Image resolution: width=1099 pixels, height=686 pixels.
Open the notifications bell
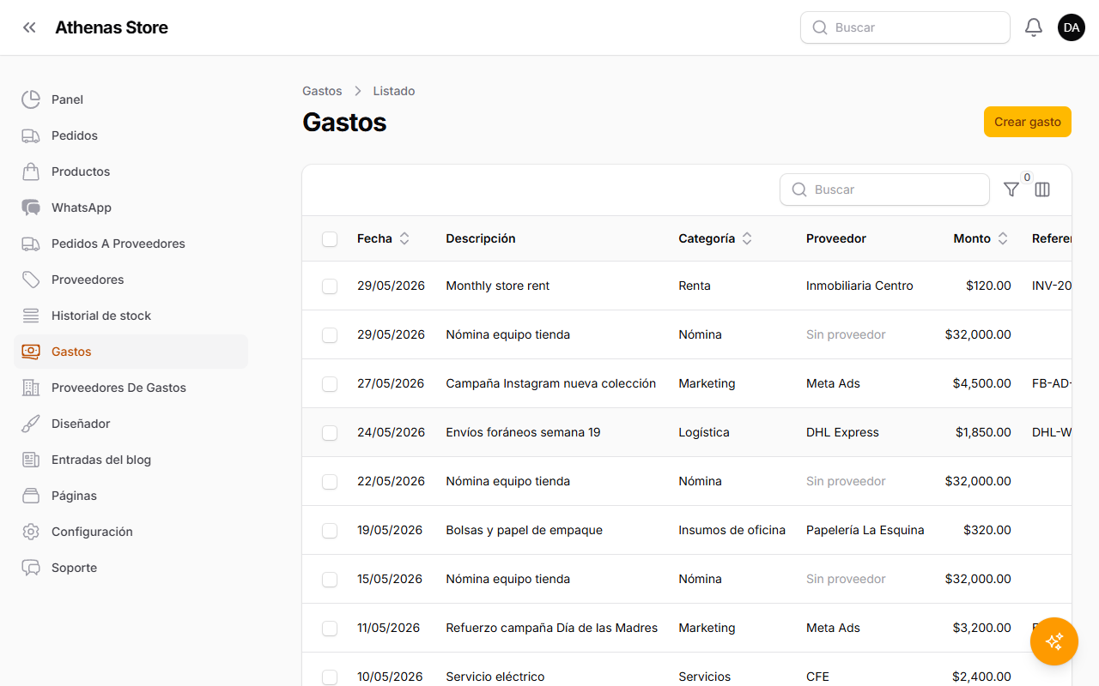(1034, 27)
